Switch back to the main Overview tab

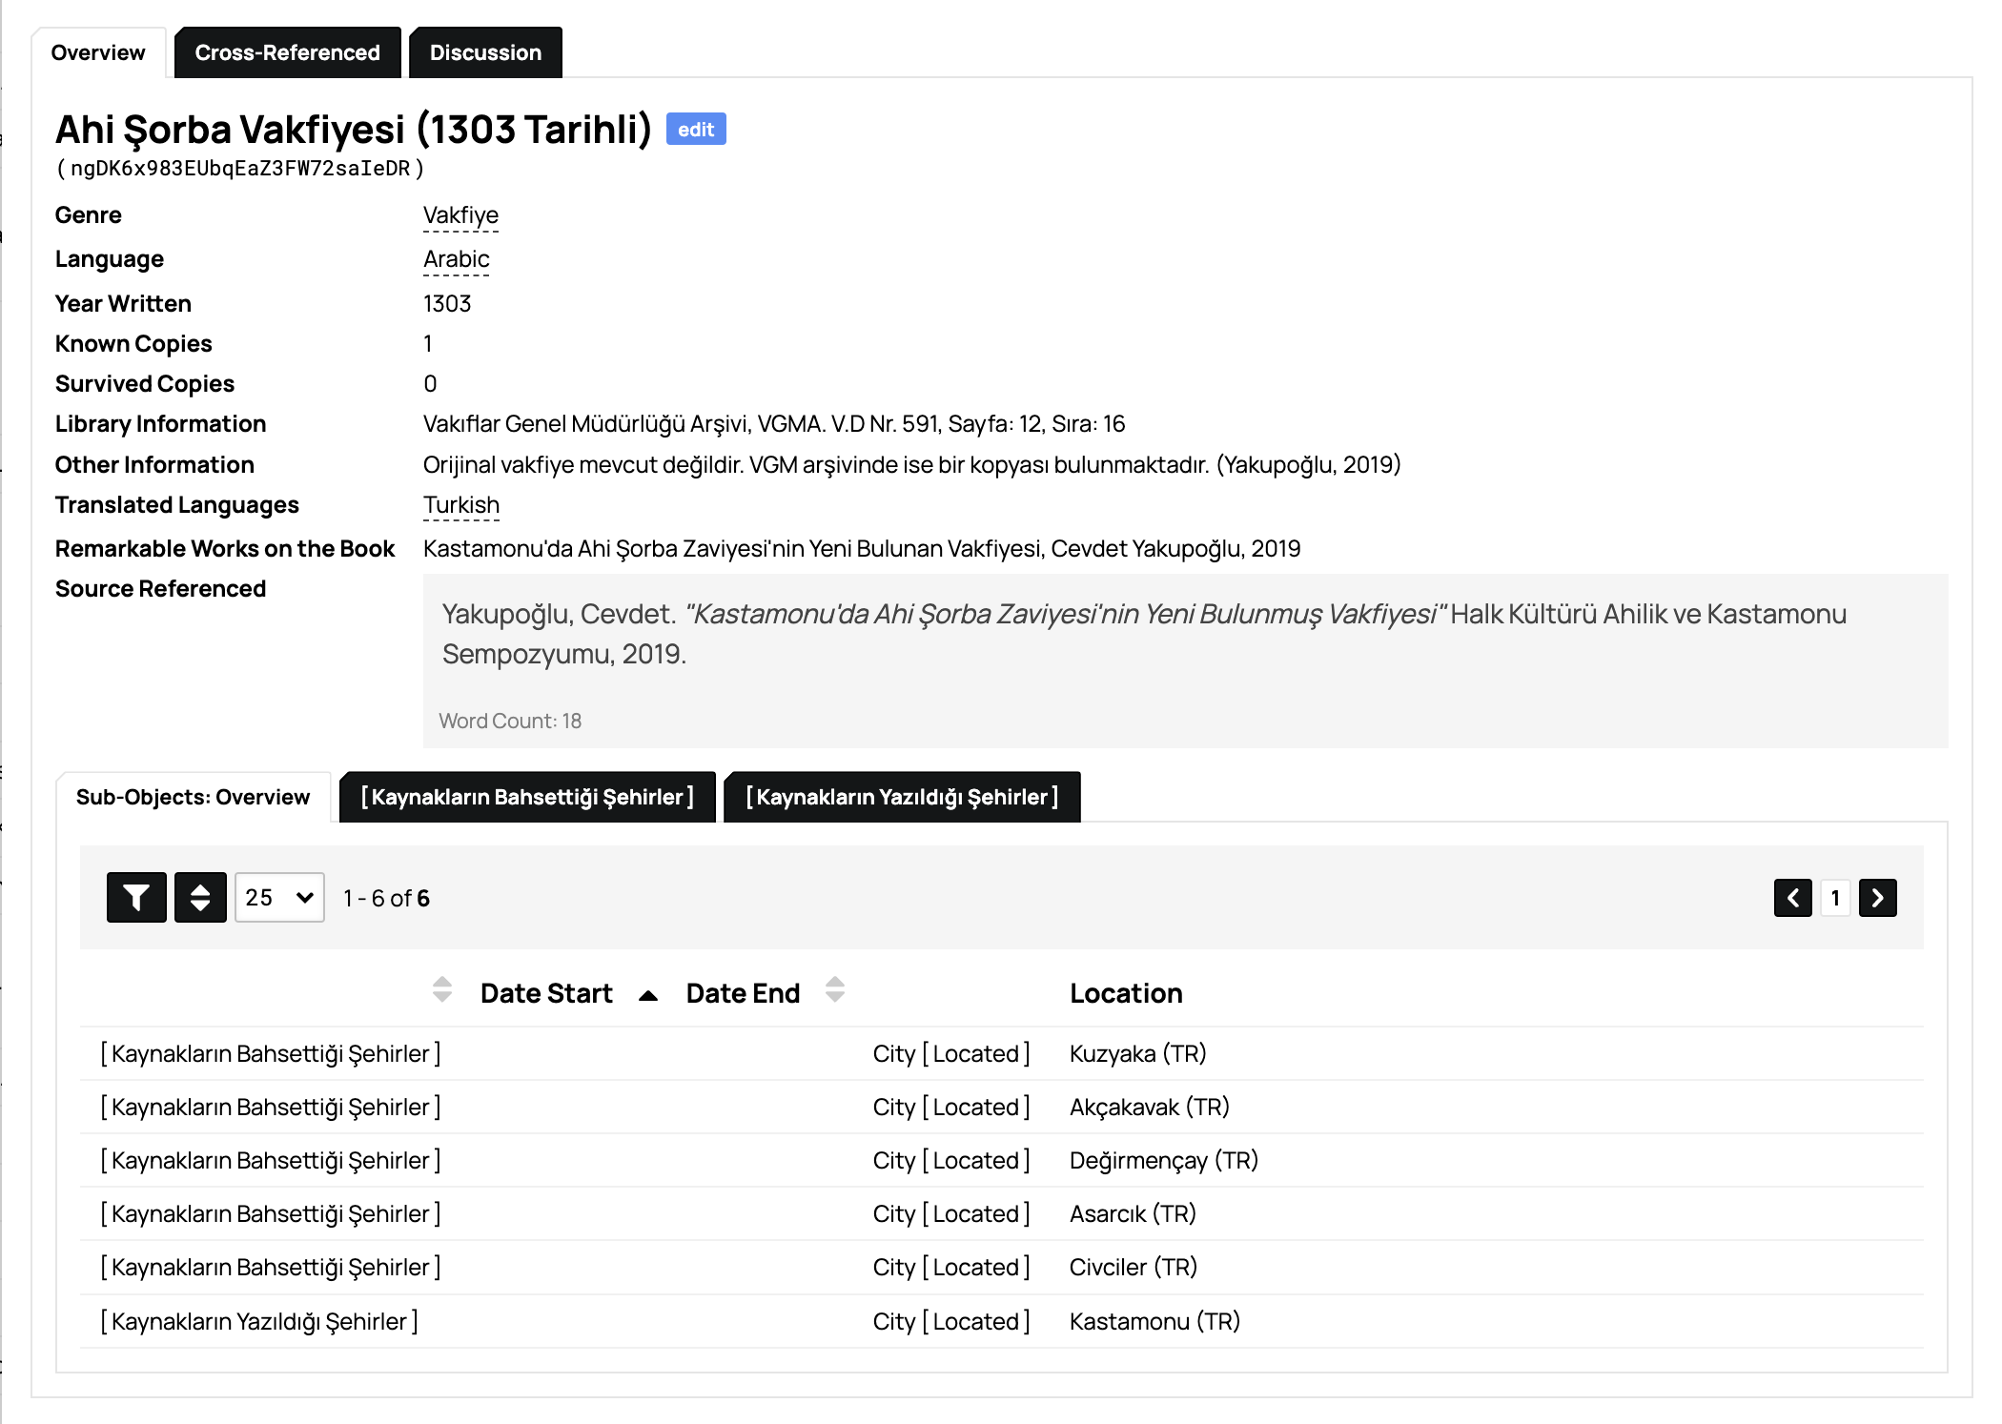pyautogui.click(x=96, y=51)
